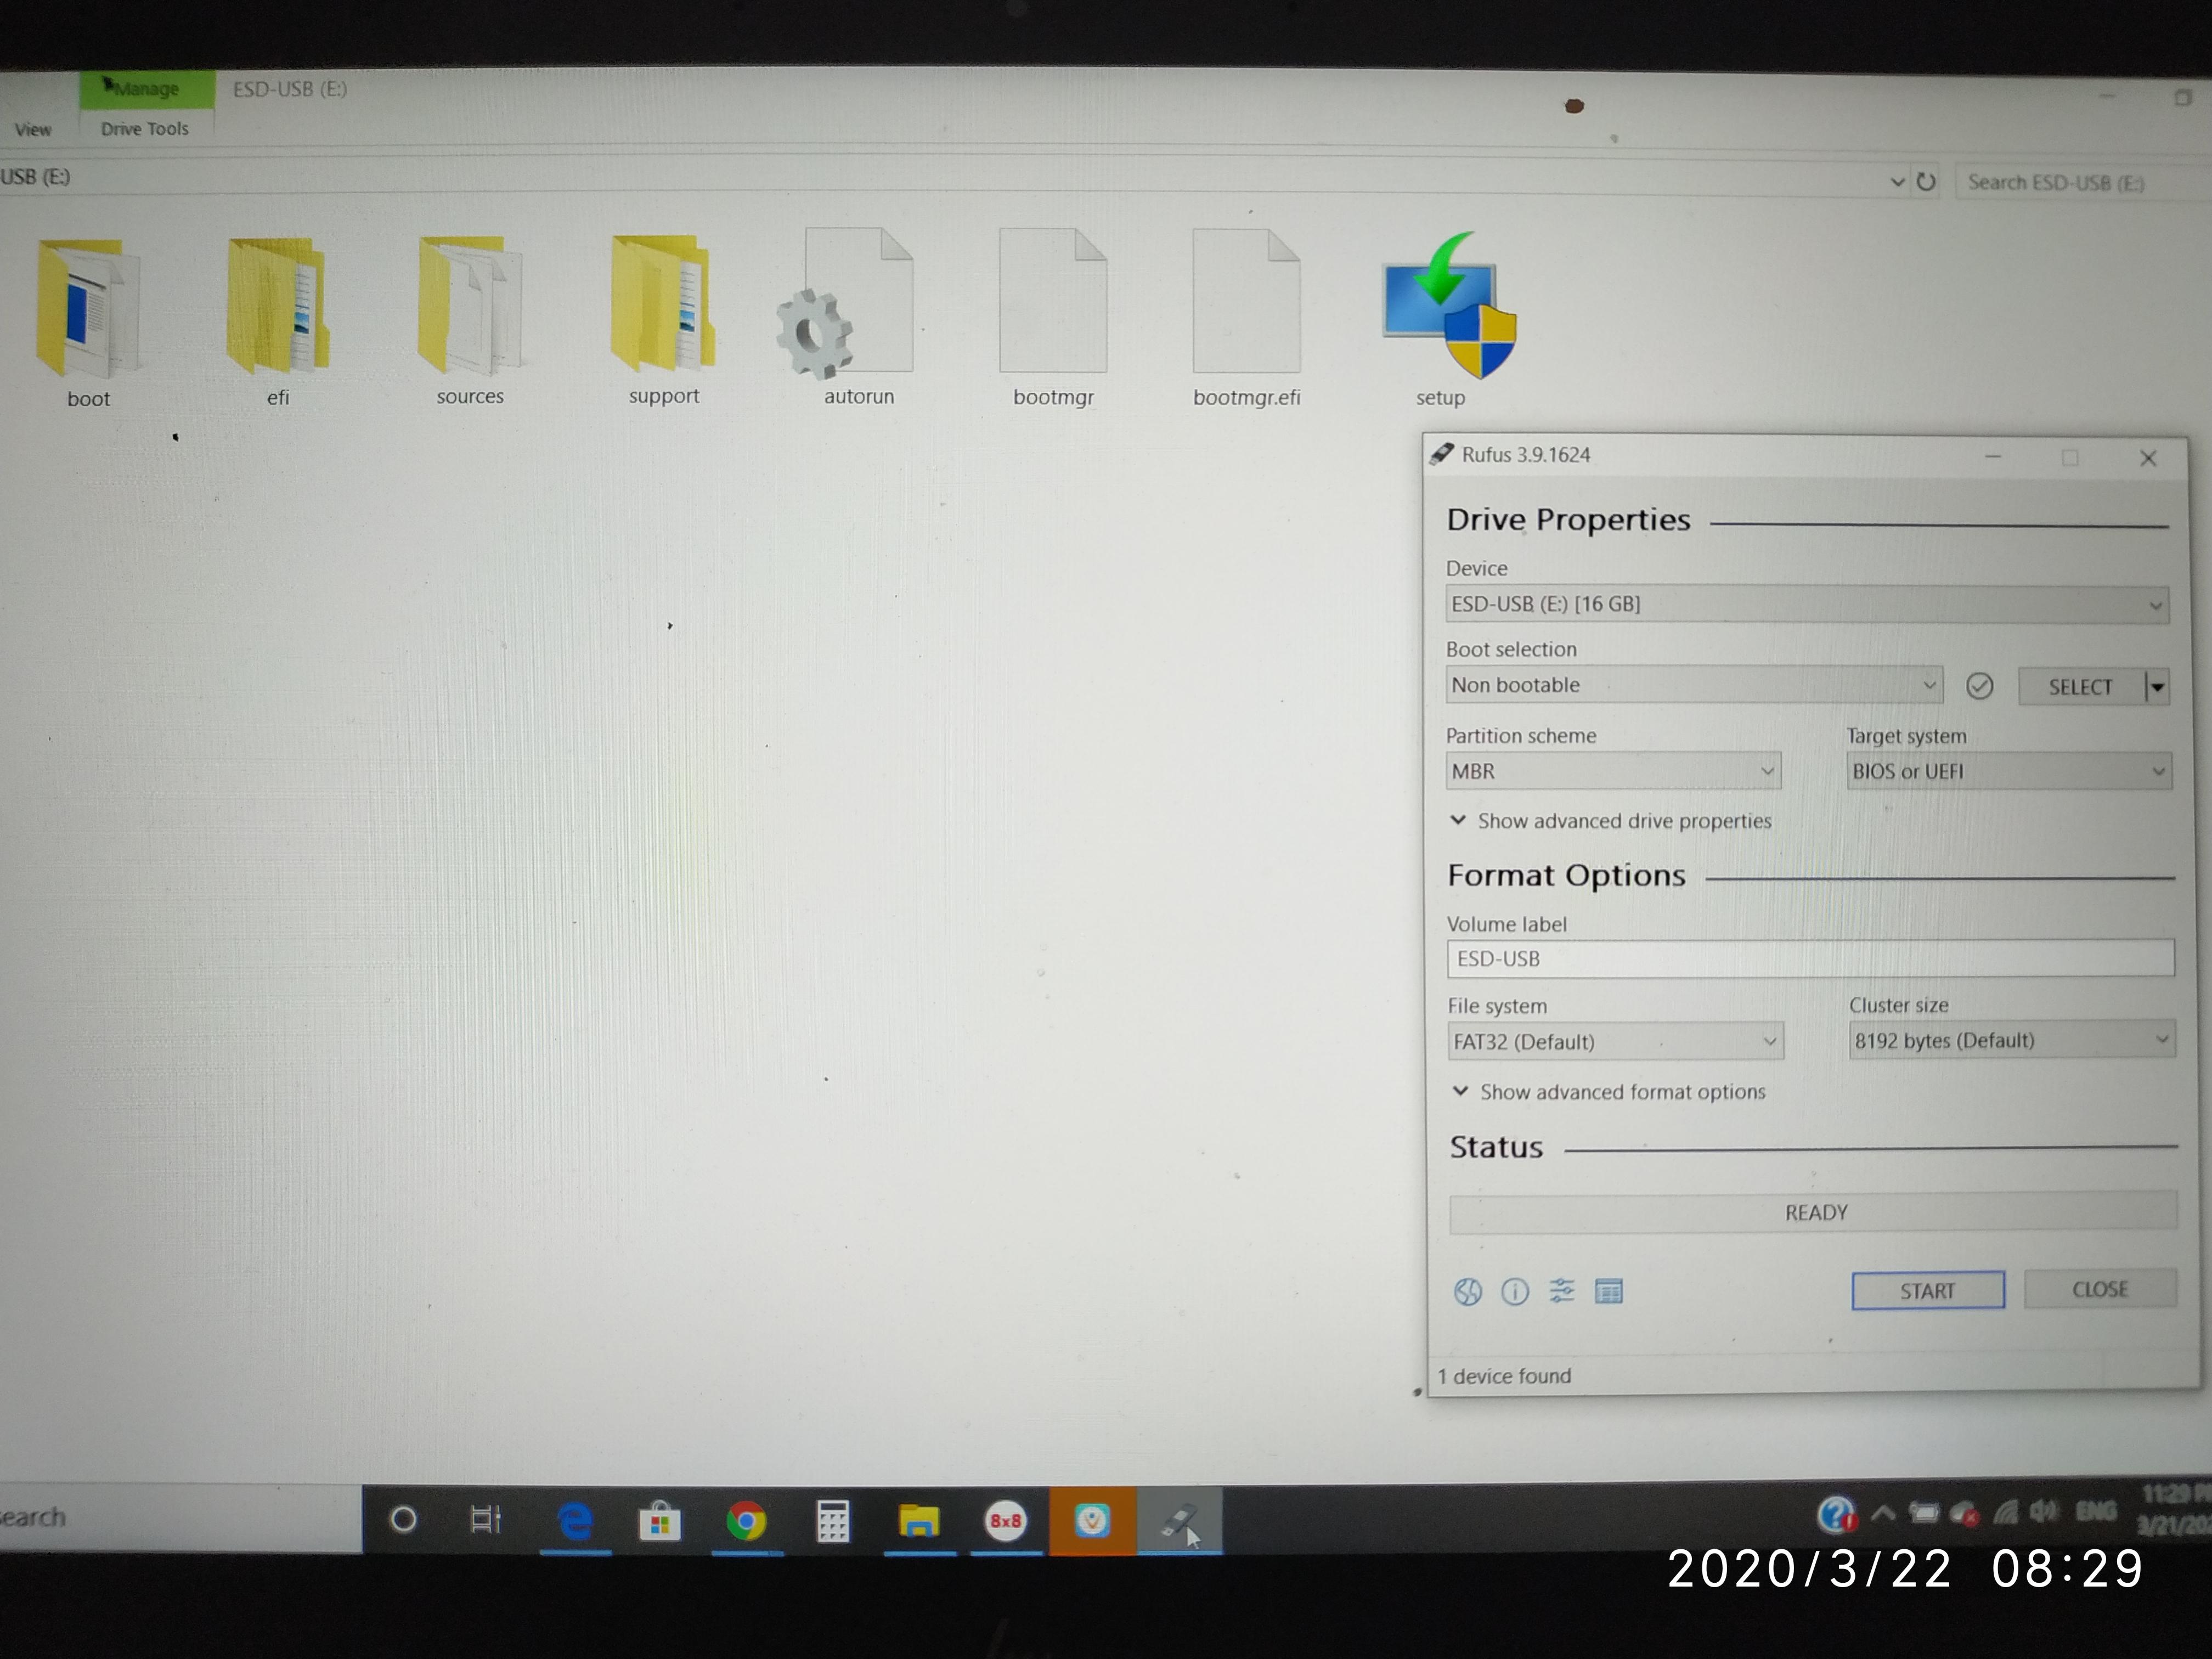Select the setup application icon
This screenshot has height=1659, width=2212.
1447,320
